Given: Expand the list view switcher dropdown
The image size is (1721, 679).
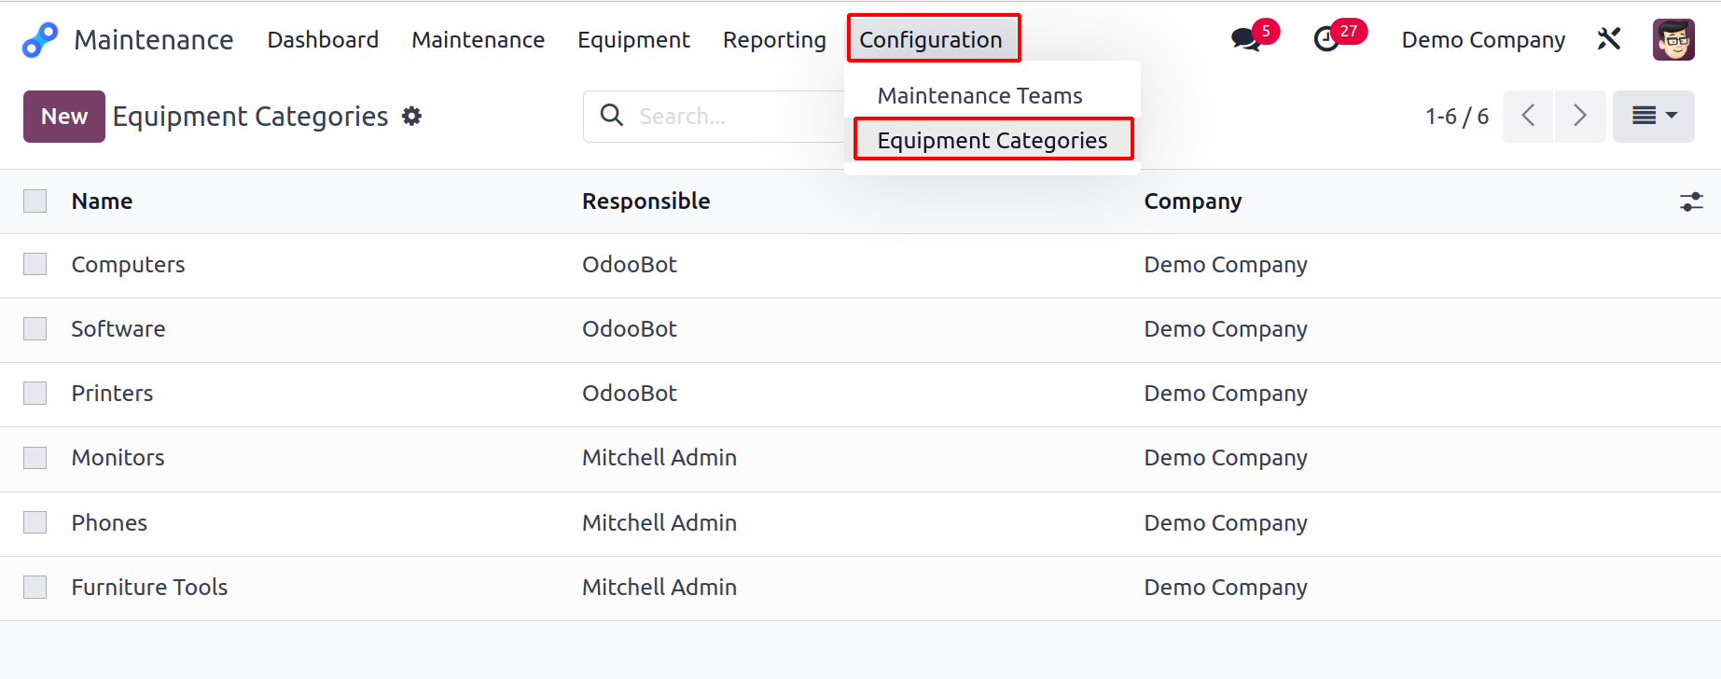Looking at the screenshot, I should coord(1654,116).
